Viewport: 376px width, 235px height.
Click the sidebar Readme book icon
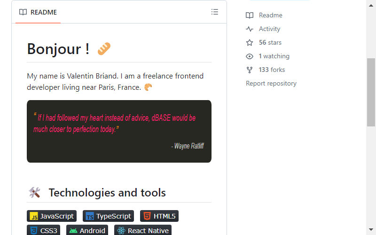(250, 16)
